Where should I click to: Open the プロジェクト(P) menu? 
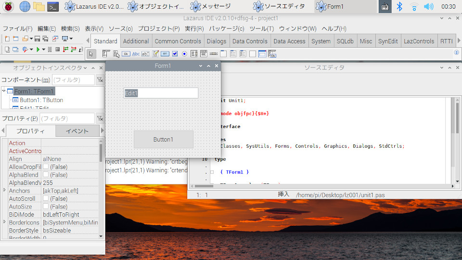(x=159, y=28)
